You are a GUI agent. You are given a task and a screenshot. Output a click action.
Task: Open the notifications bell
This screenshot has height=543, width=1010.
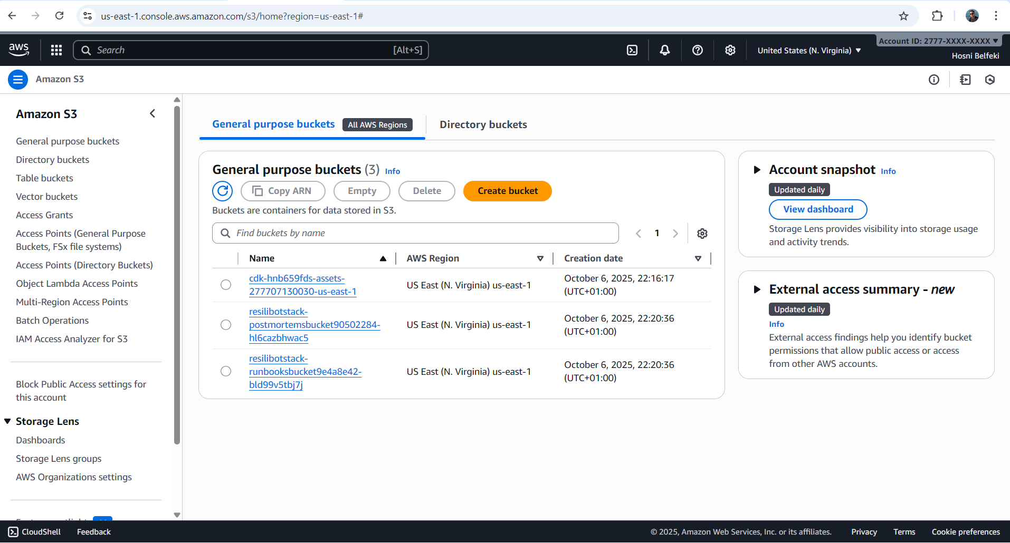(x=665, y=50)
